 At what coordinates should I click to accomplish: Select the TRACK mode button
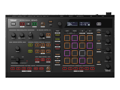coord(57,31)
